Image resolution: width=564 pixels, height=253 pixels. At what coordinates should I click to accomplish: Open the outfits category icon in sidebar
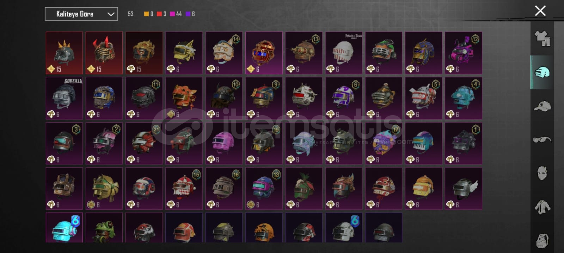tap(542, 38)
